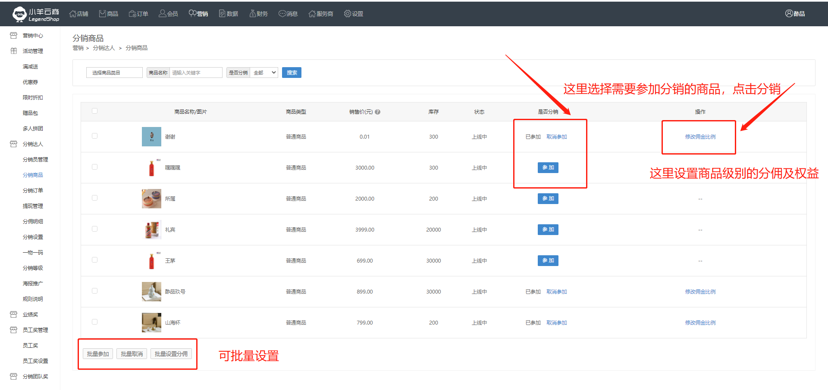Open the 设置 gear icon in navbar
This screenshot has width=828, height=390.
348,14
